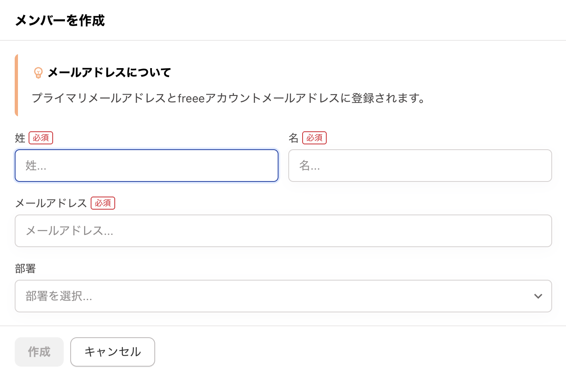Click the 部署 section label
Image resolution: width=566 pixels, height=376 pixels.
click(x=25, y=268)
